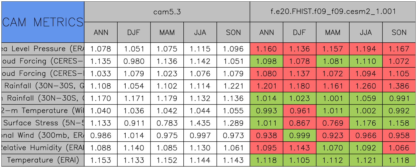The image size is (417, 168).
Task: Click the DJF header under cam5.3
Action: (x=134, y=32)
